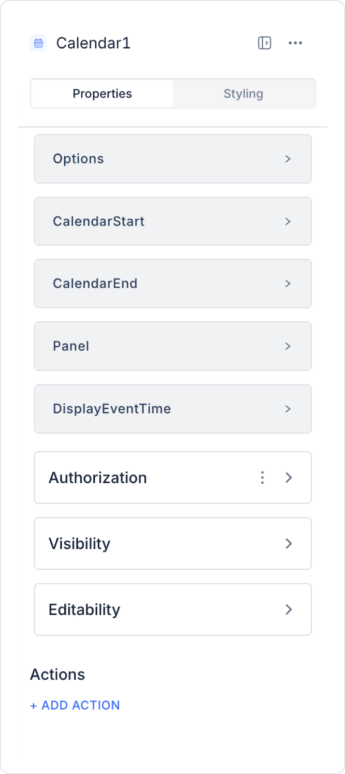Image resolution: width=345 pixels, height=774 pixels.
Task: Open the Options property group
Action: (x=173, y=159)
